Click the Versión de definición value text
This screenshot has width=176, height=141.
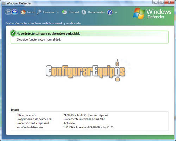[x=89, y=127]
